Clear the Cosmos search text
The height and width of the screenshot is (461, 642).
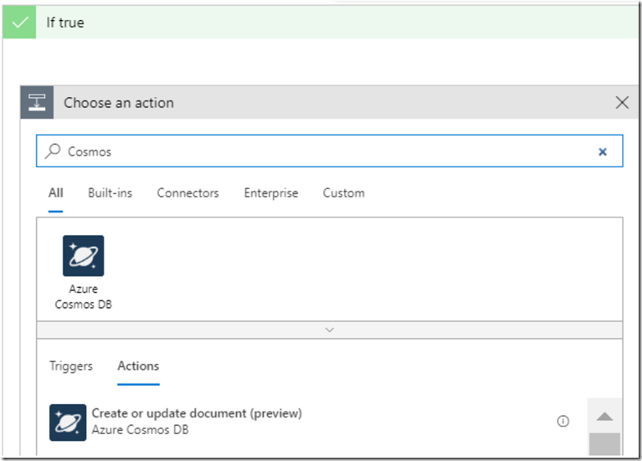tap(603, 152)
